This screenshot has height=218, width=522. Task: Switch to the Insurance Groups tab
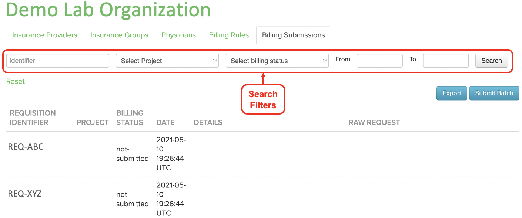tap(119, 35)
